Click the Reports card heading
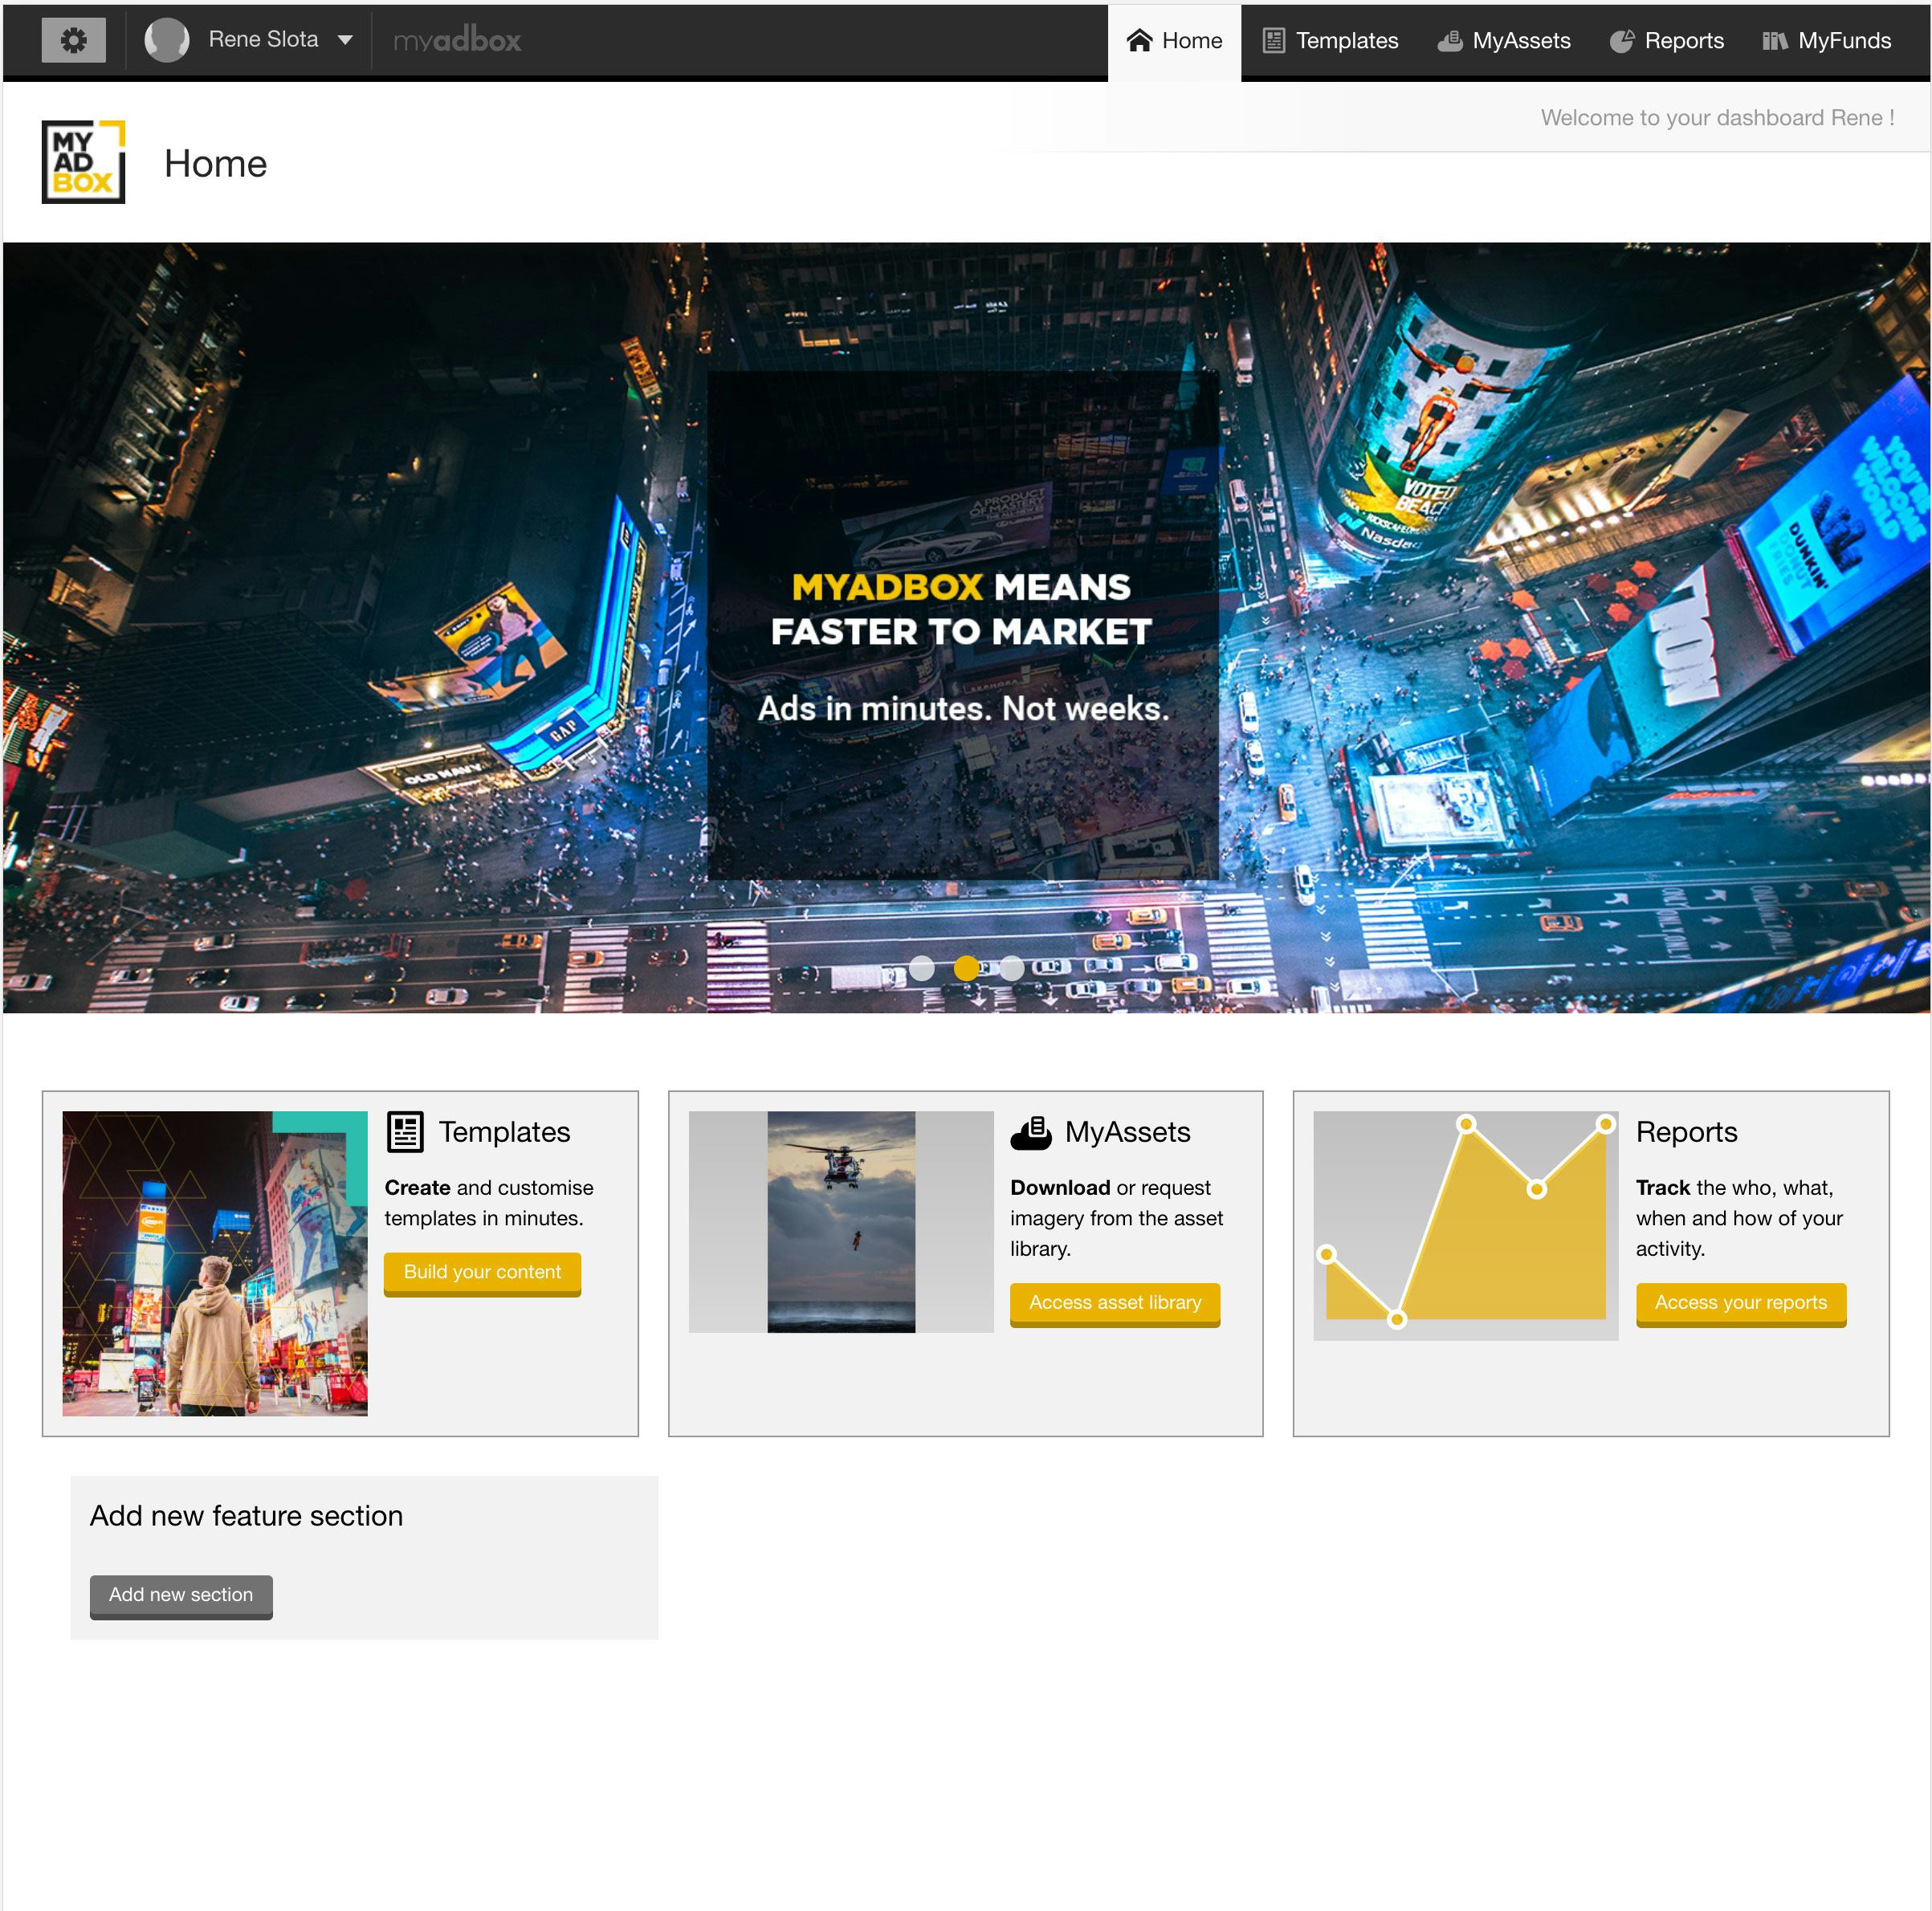 point(1686,1132)
